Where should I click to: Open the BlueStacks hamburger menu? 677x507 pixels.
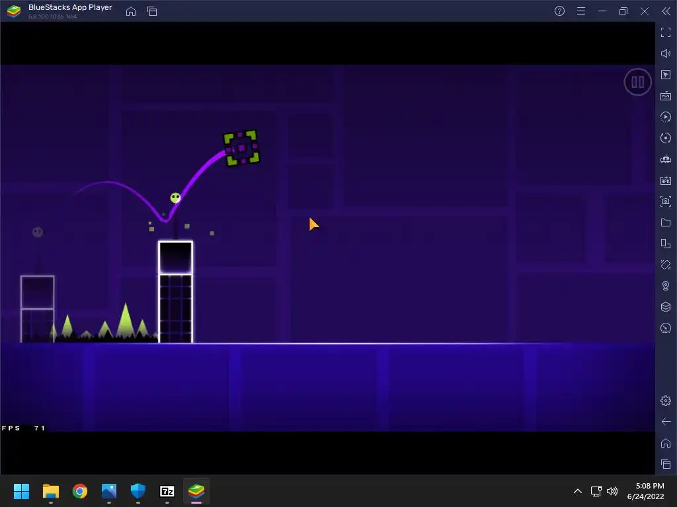click(x=581, y=11)
